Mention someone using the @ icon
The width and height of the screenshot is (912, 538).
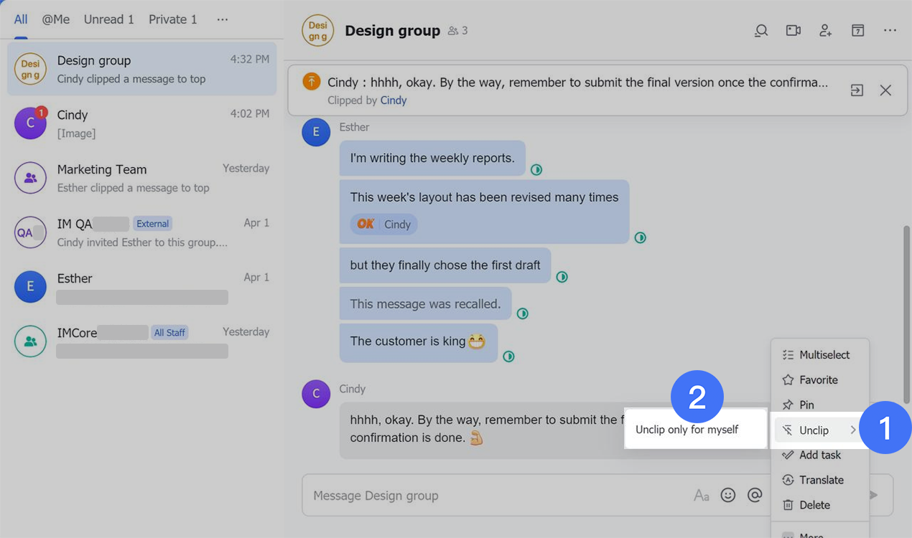point(755,495)
